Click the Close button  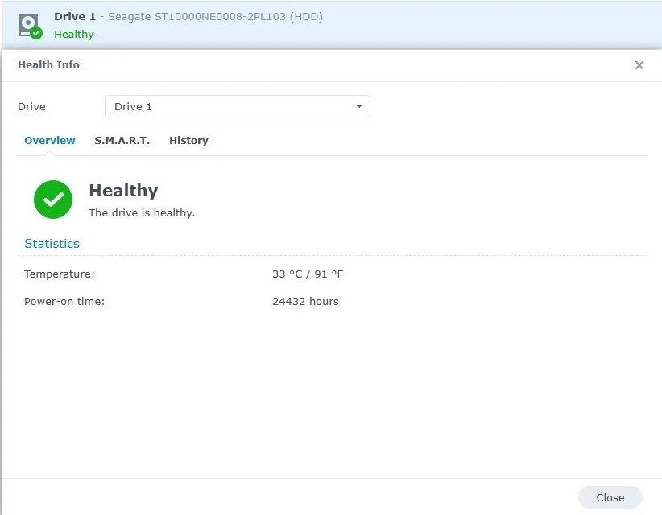click(610, 498)
